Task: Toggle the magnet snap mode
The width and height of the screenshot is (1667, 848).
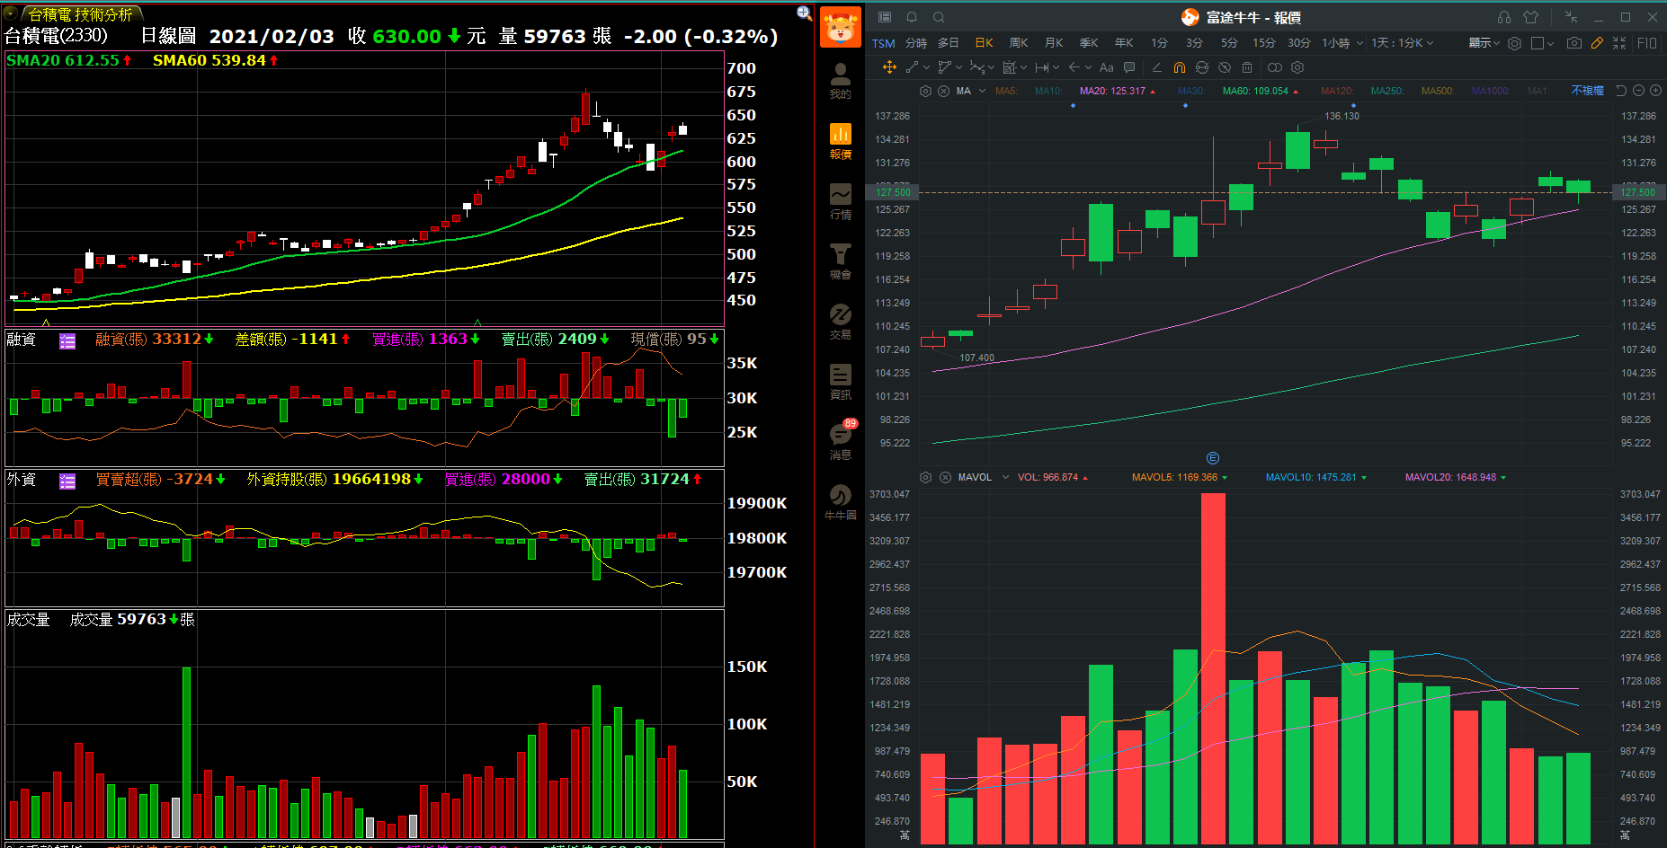Action: (1180, 67)
